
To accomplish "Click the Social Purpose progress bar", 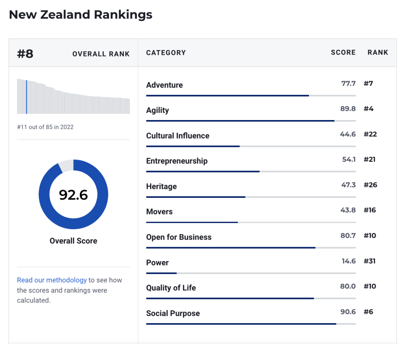I will (x=251, y=324).
